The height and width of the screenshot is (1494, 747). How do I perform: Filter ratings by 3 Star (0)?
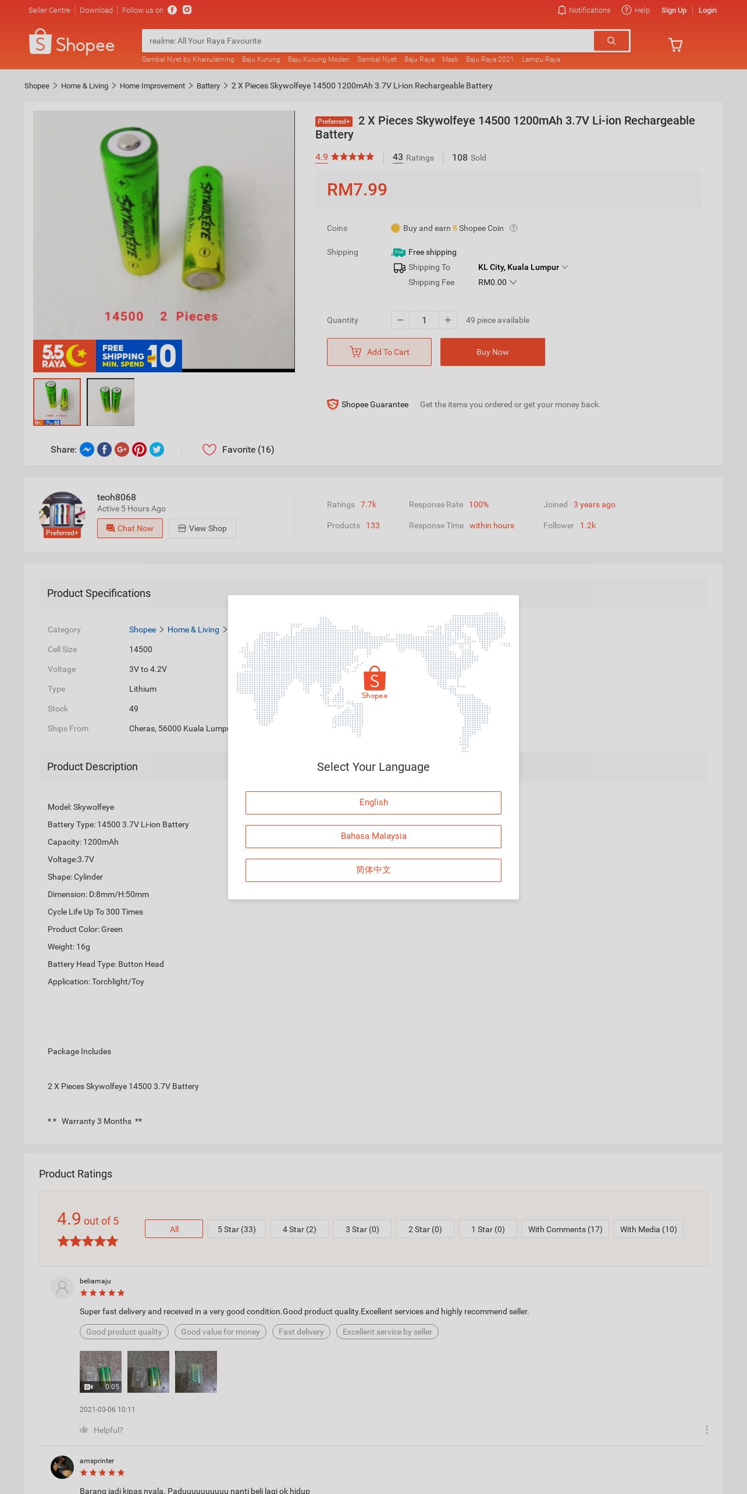coord(362,1229)
